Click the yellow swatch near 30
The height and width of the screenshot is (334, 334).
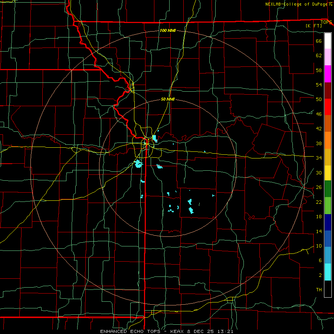[x=328, y=173]
